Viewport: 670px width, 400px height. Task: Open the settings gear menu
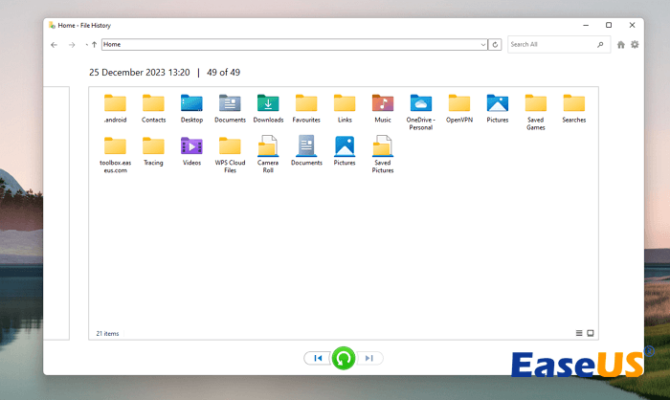tap(635, 44)
